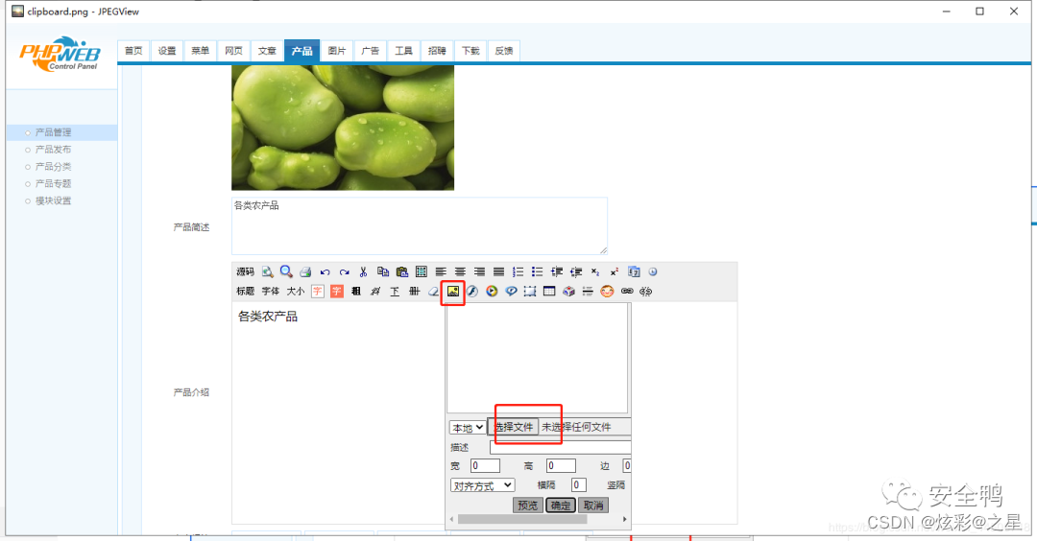Viewport: 1037px width, 541px height.
Task: Open 模块设置 in sidebar
Action: [x=53, y=200]
